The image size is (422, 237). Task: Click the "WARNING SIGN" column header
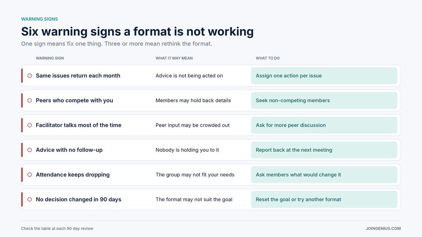pyautogui.click(x=50, y=58)
